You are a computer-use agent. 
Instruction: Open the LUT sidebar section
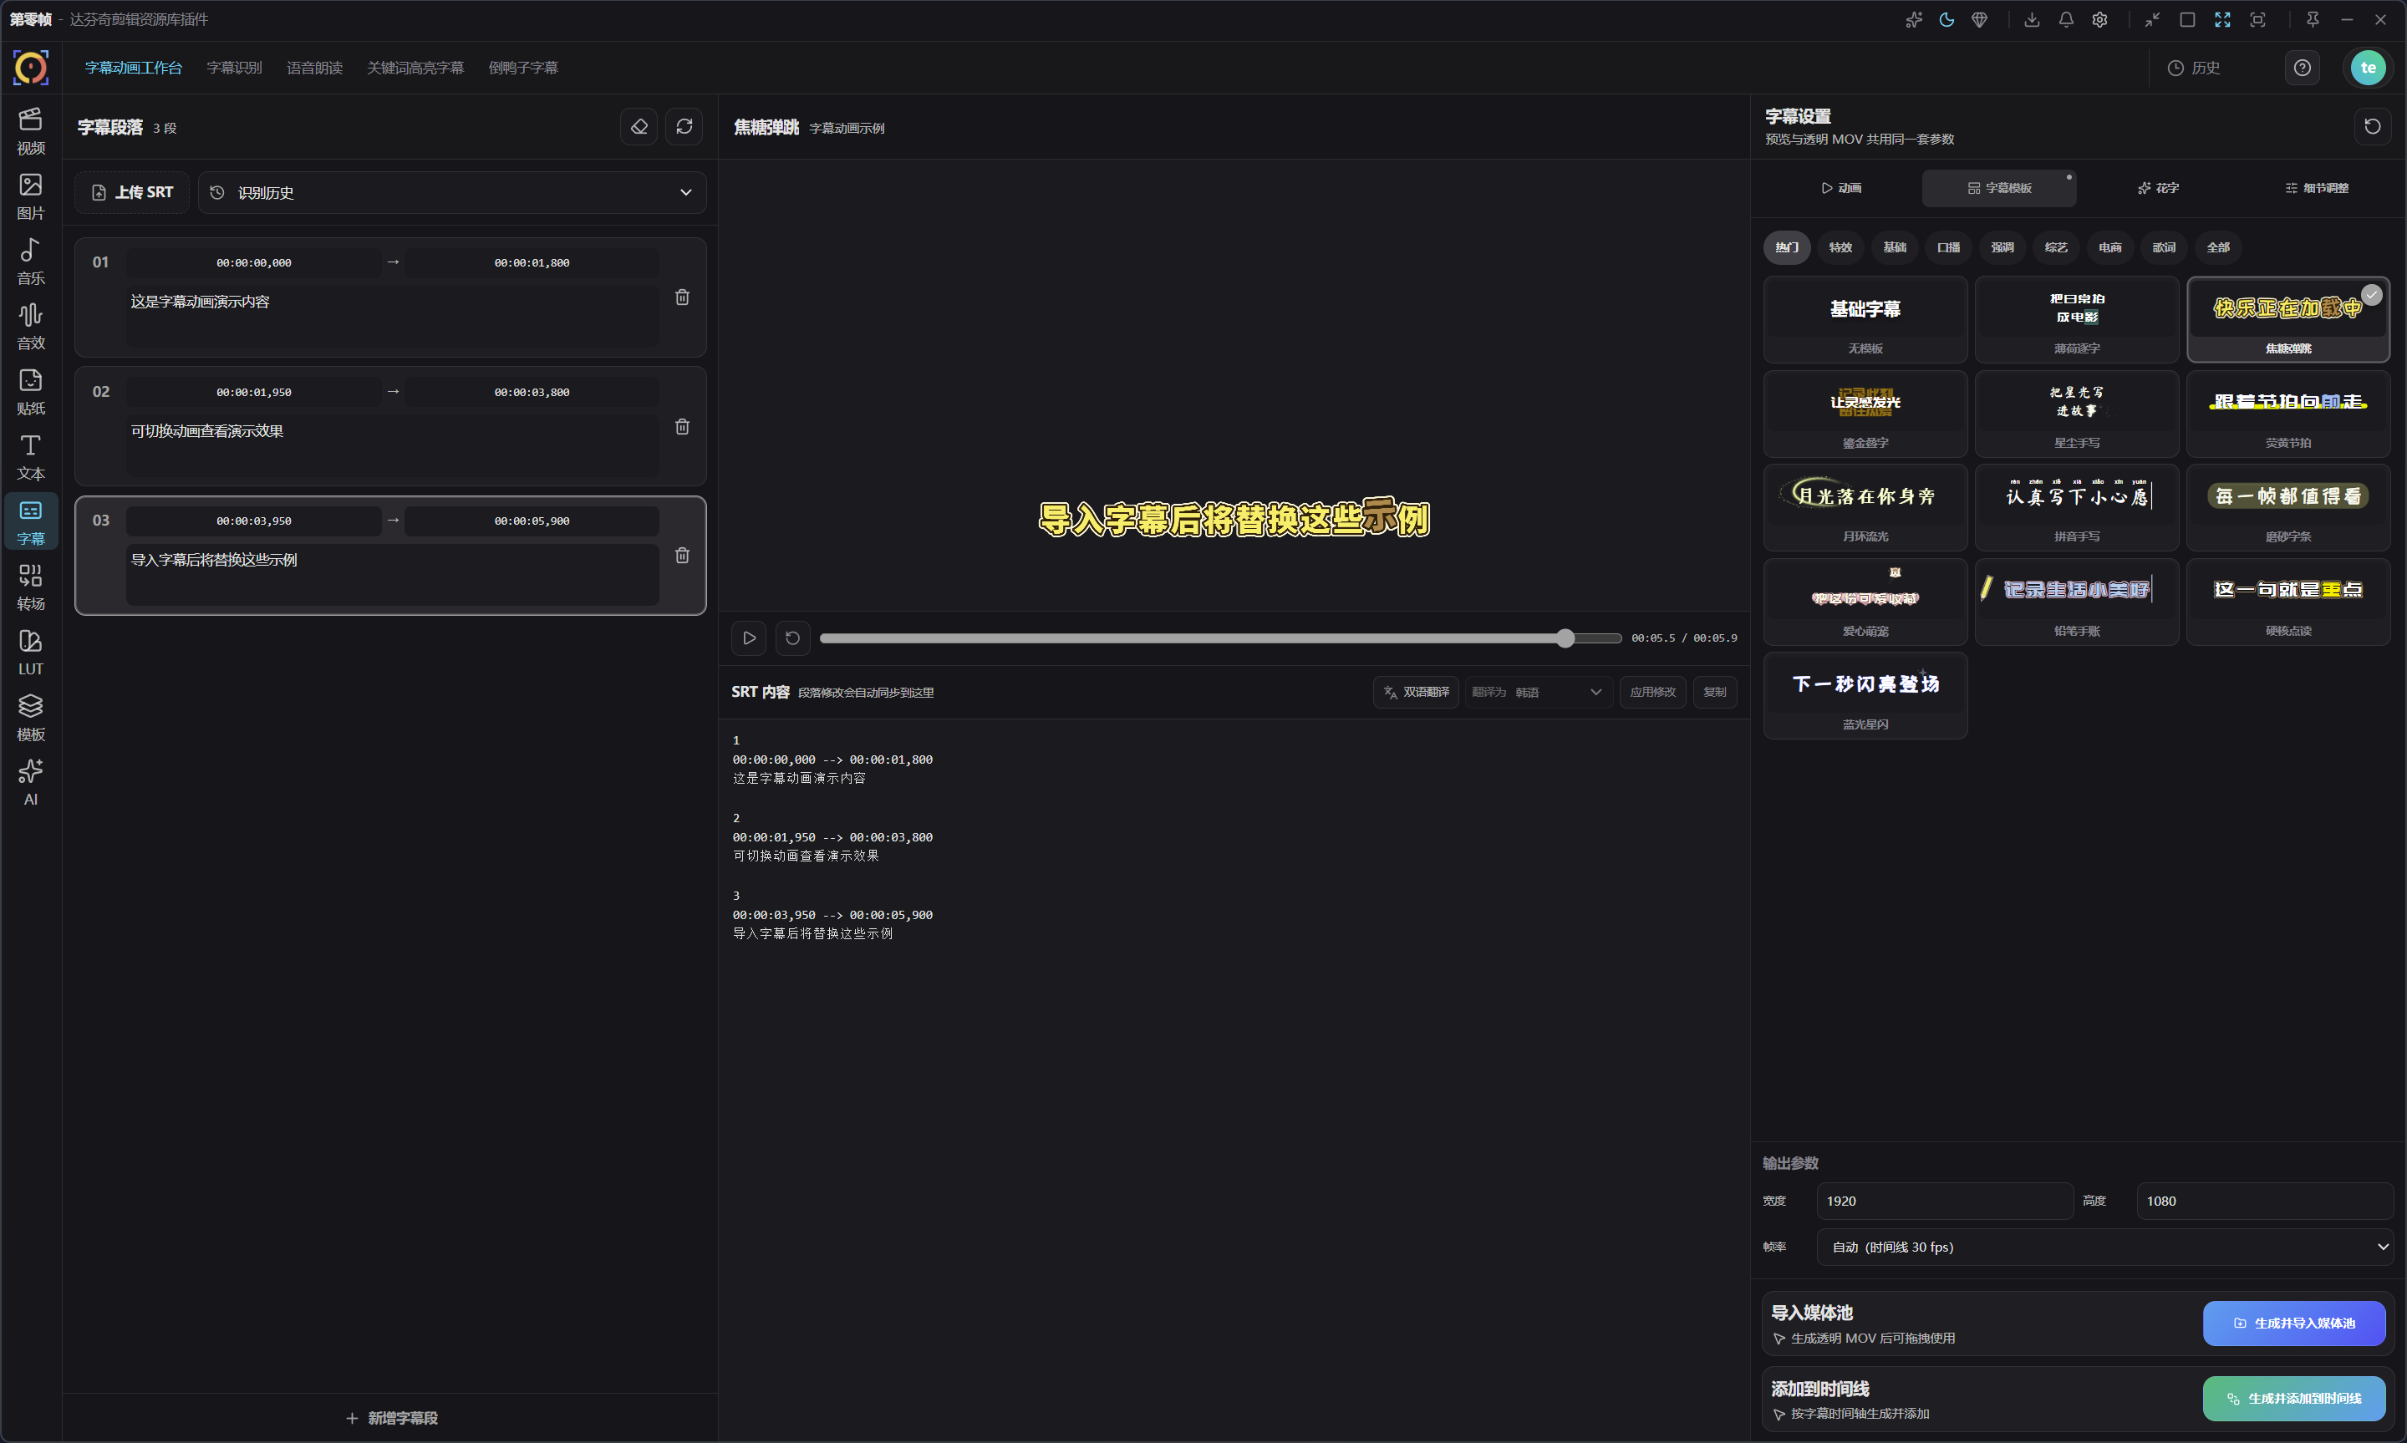click(x=30, y=653)
